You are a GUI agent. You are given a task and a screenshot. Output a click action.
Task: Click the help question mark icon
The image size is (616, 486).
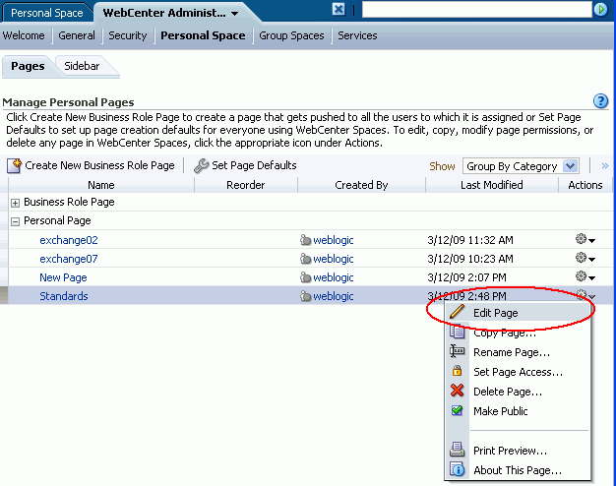[x=600, y=101]
